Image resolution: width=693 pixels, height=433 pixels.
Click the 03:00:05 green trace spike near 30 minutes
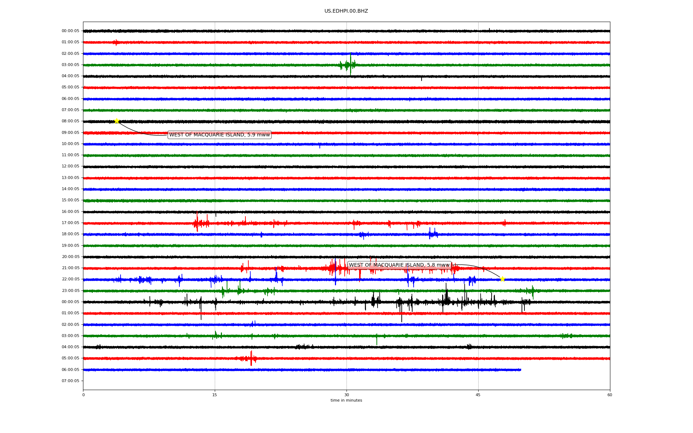point(350,65)
